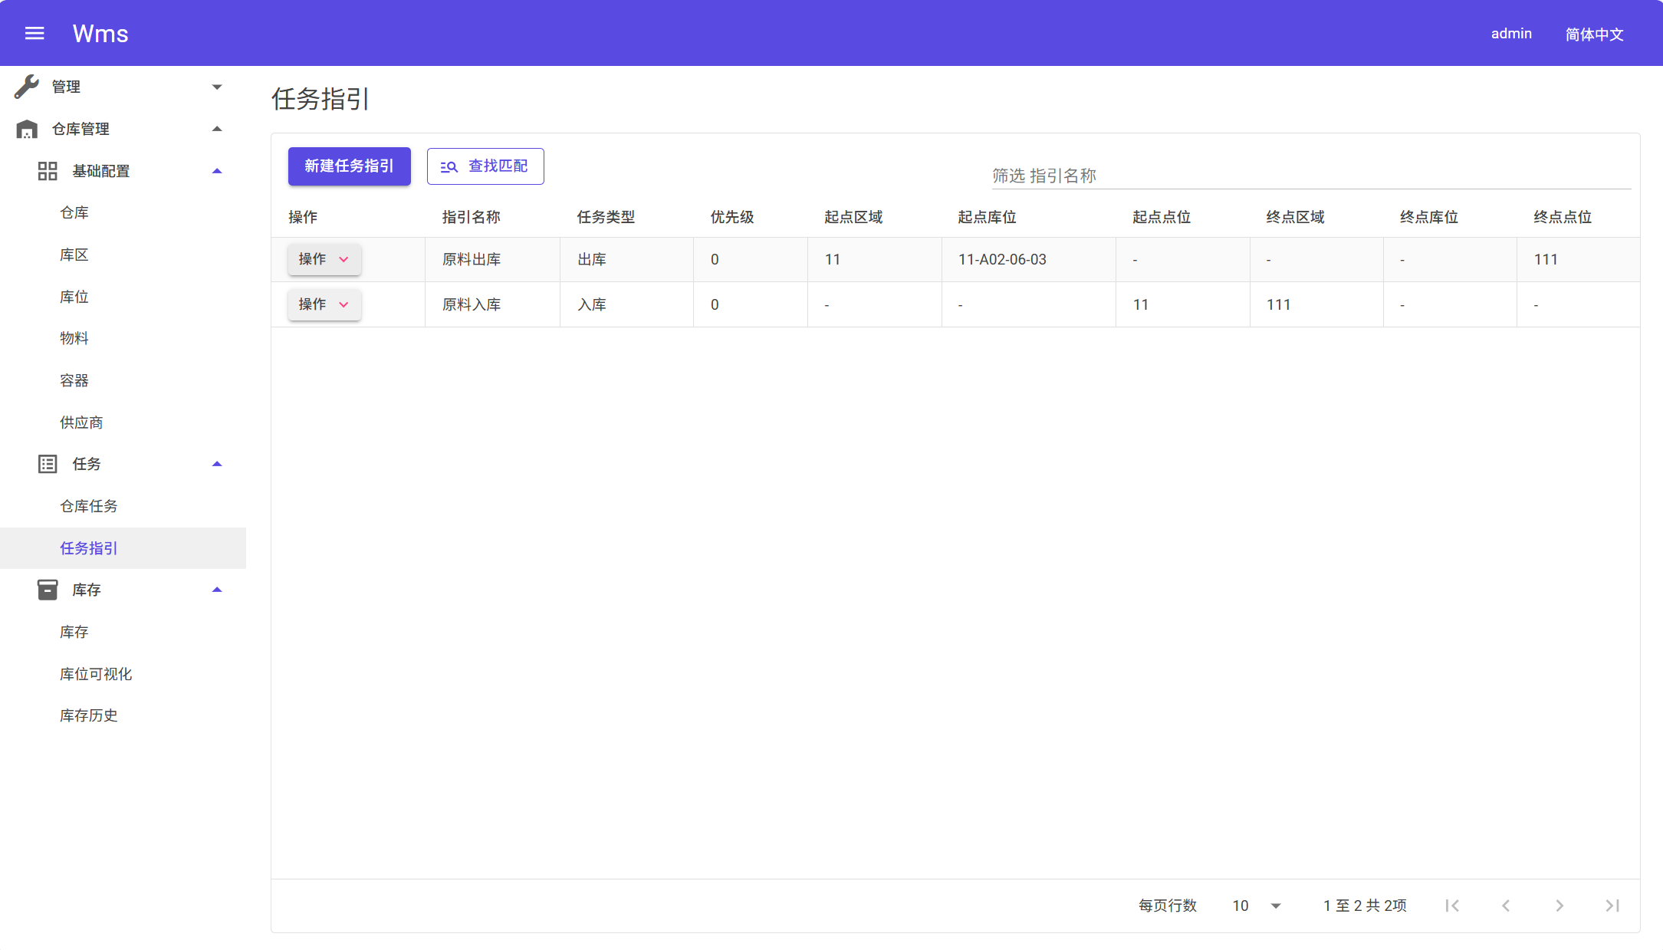
Task: Go to the first page
Action: (1452, 906)
